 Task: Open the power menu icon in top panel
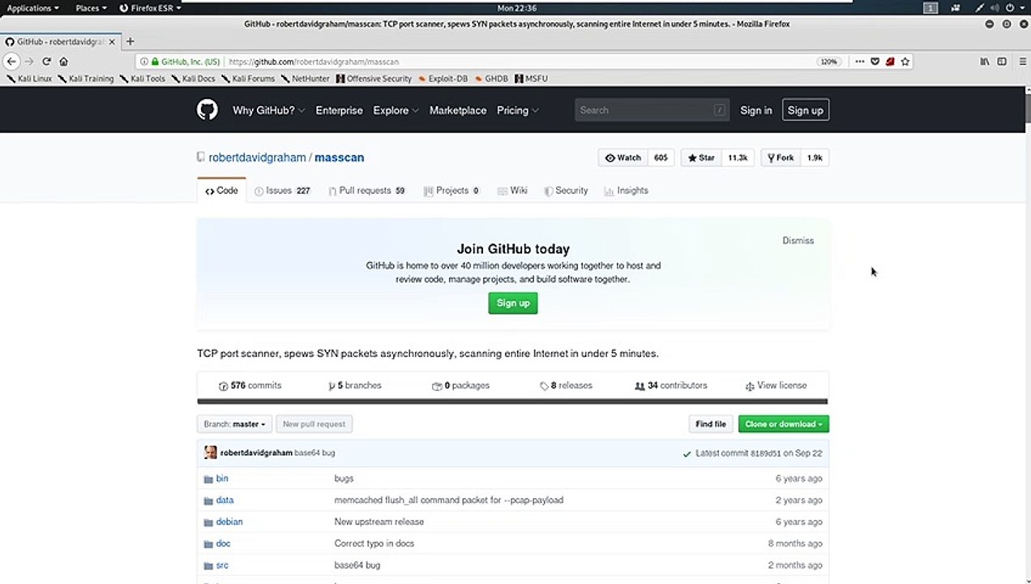1011,8
